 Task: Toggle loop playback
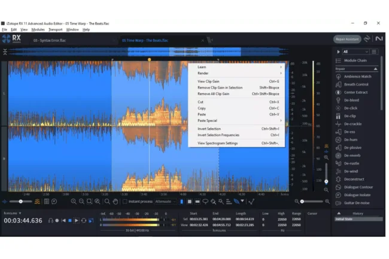click(x=84, y=221)
